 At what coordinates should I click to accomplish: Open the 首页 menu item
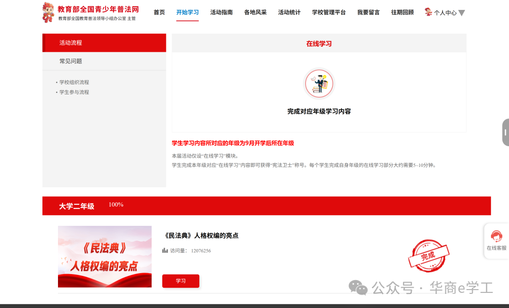(159, 12)
